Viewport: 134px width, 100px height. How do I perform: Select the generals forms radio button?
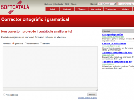coord(13,43)
